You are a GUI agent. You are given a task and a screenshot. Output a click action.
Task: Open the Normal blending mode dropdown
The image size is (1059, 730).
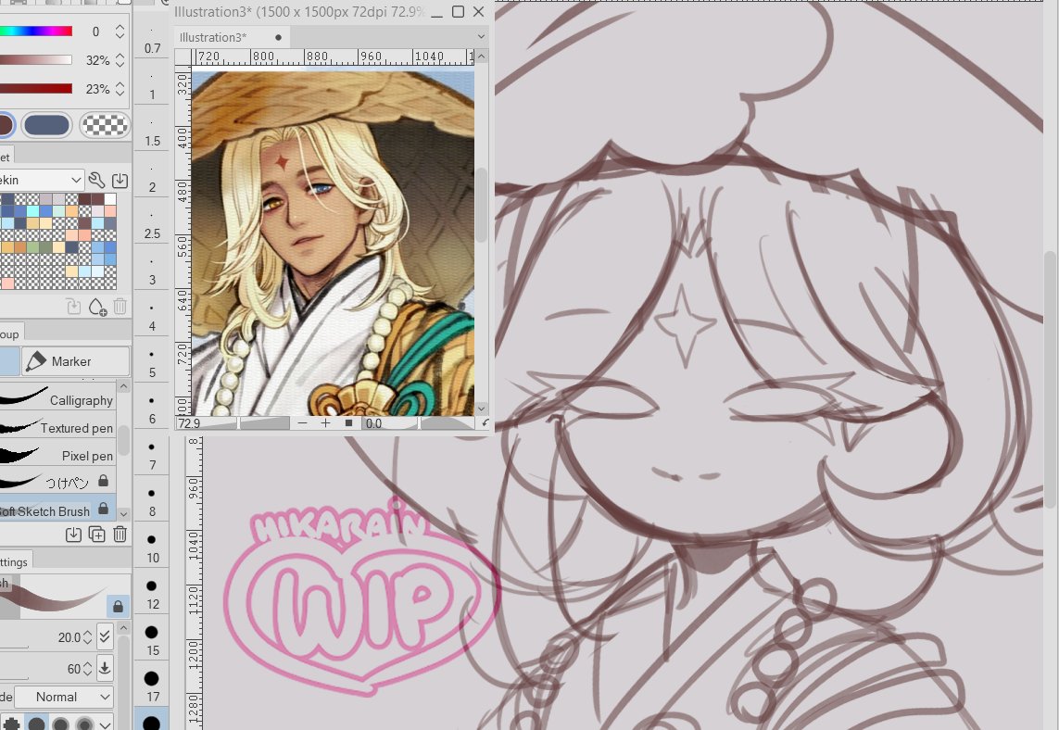click(x=64, y=697)
